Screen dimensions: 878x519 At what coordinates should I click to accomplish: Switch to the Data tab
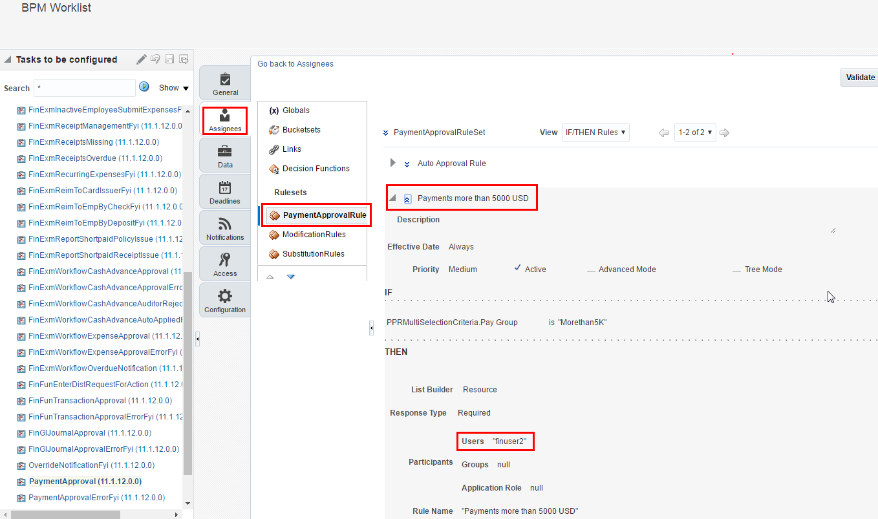point(225,156)
